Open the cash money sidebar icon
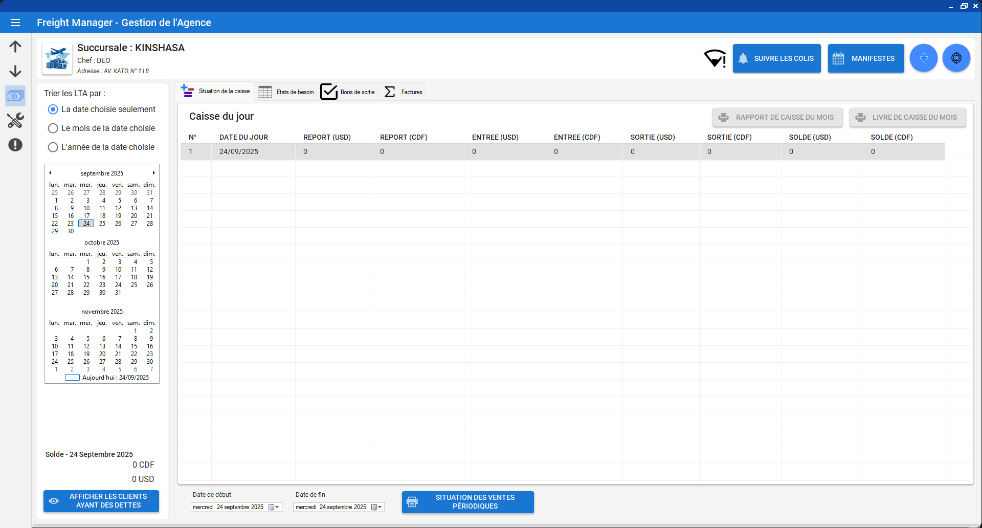Screen dimensions: 982x528 (x=15, y=96)
